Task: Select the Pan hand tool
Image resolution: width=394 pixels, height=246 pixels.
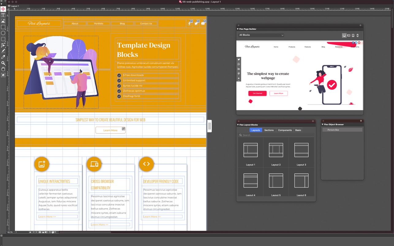Action: 3,69
